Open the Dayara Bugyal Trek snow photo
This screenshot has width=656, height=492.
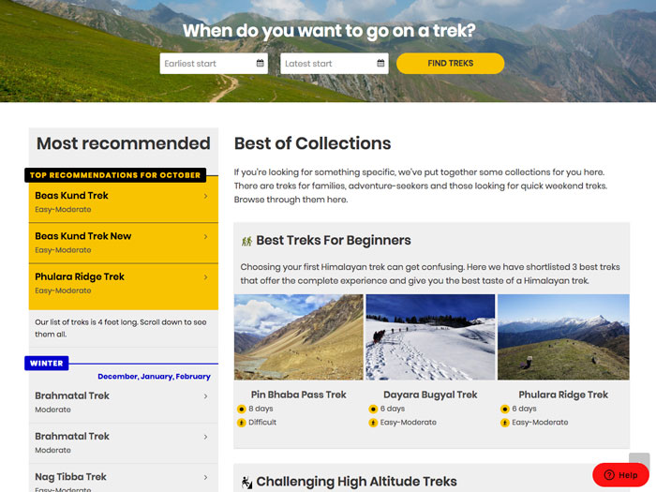pyautogui.click(x=430, y=337)
